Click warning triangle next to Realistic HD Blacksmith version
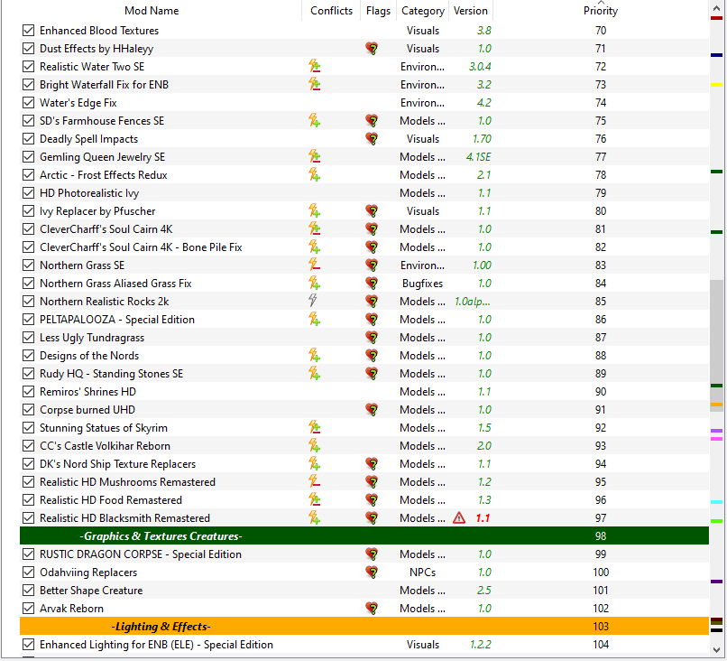The width and height of the screenshot is (727, 661). click(458, 517)
